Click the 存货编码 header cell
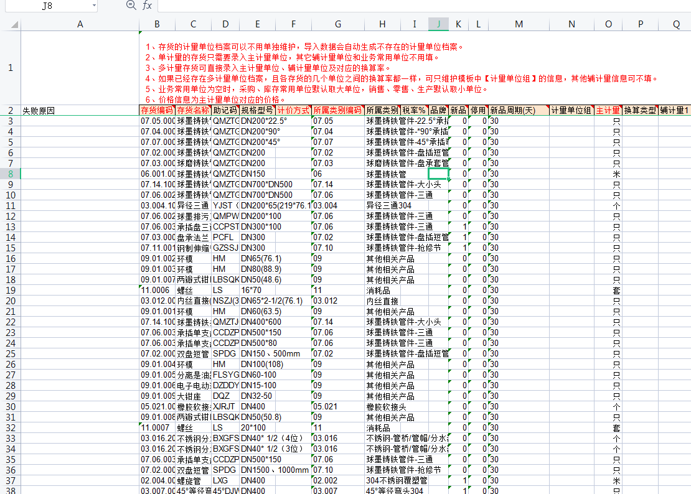The height and width of the screenshot is (494, 691). 157,111
